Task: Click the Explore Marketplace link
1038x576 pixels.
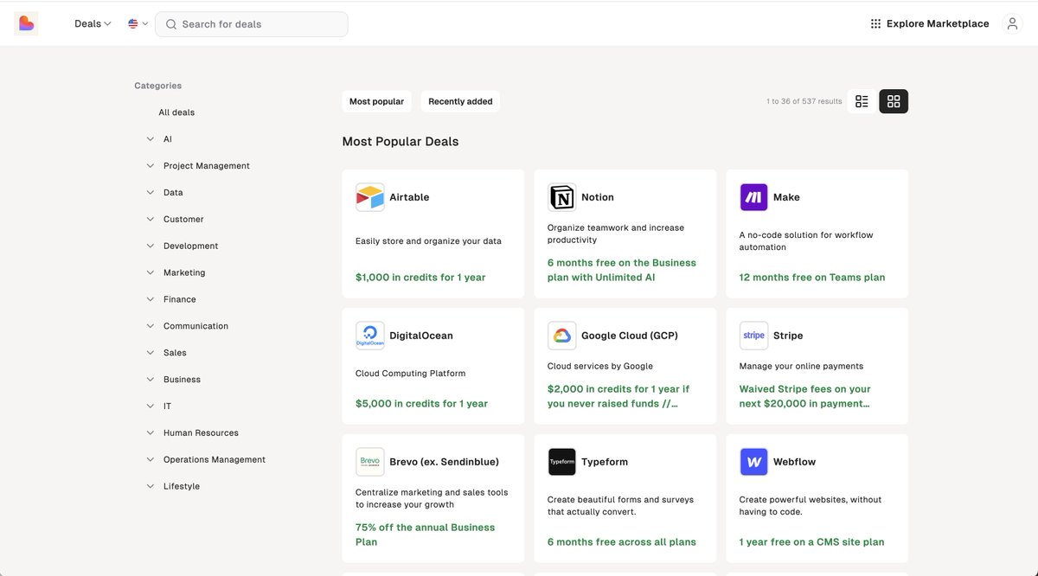Action: coord(938,24)
